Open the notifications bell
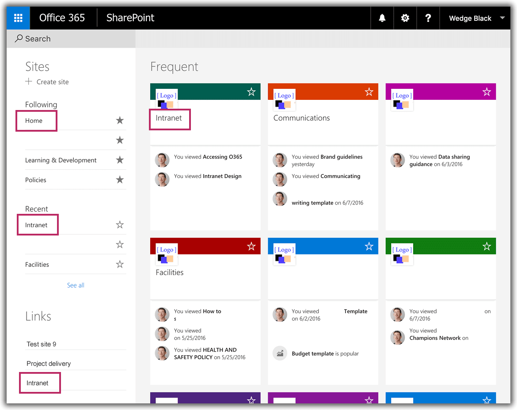 [x=382, y=18]
